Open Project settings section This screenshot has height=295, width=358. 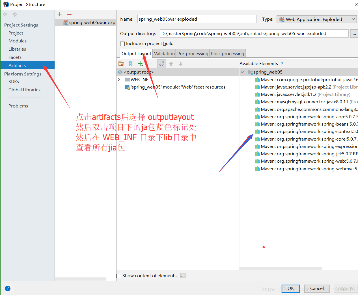16,33
